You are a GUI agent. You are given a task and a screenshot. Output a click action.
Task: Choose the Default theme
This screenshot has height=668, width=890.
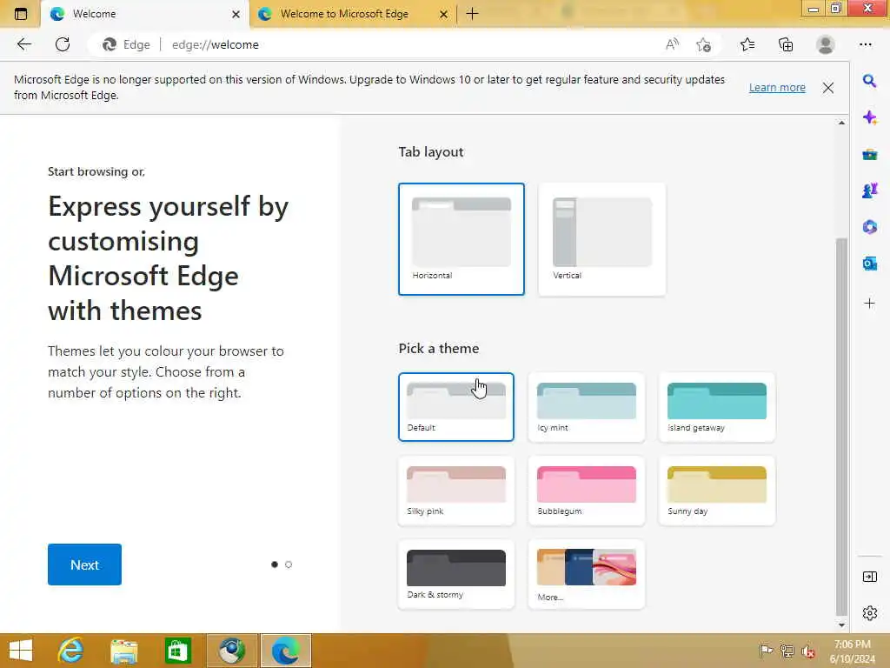coord(456,407)
